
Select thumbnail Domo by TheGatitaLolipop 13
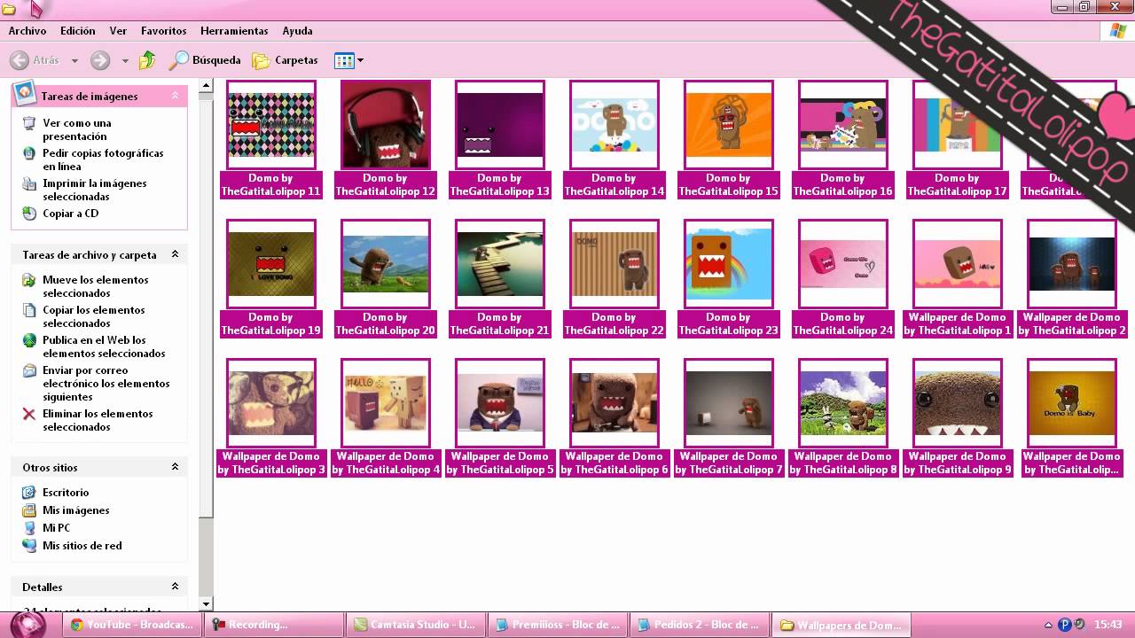(500, 125)
